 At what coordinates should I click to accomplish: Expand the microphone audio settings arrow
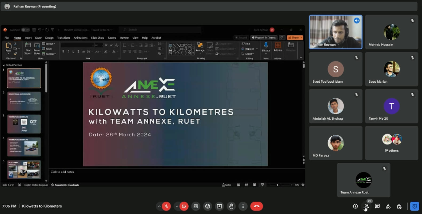[159, 206]
